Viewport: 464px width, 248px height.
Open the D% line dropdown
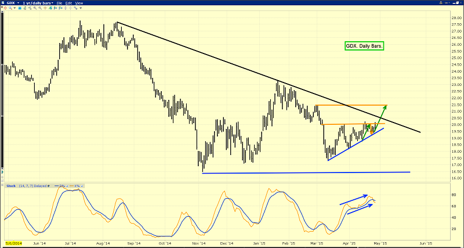(x=67, y=186)
